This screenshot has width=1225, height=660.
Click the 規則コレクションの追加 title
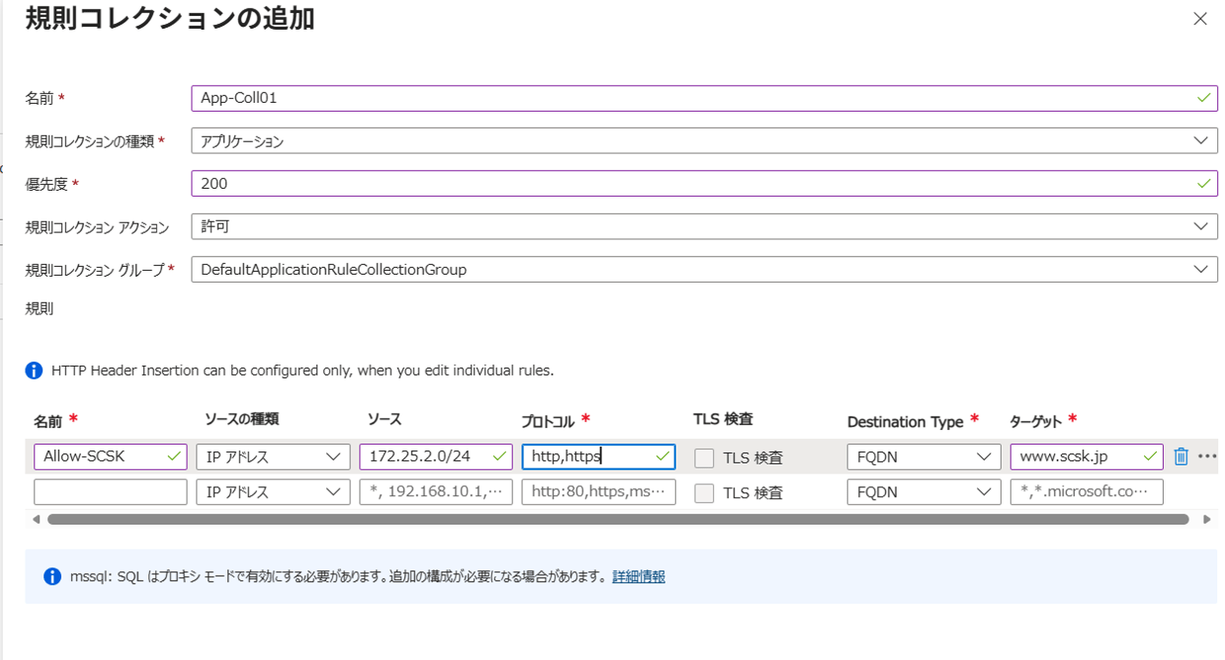(169, 17)
